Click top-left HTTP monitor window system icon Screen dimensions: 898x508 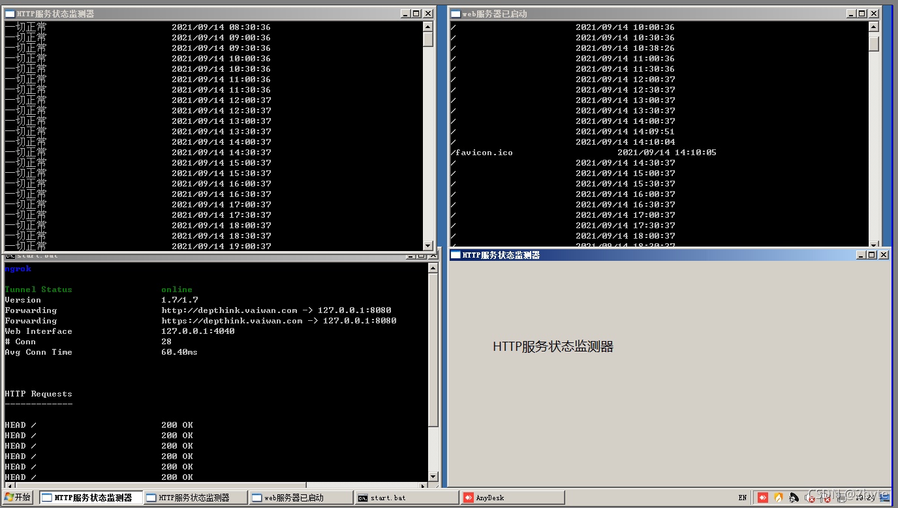10,13
